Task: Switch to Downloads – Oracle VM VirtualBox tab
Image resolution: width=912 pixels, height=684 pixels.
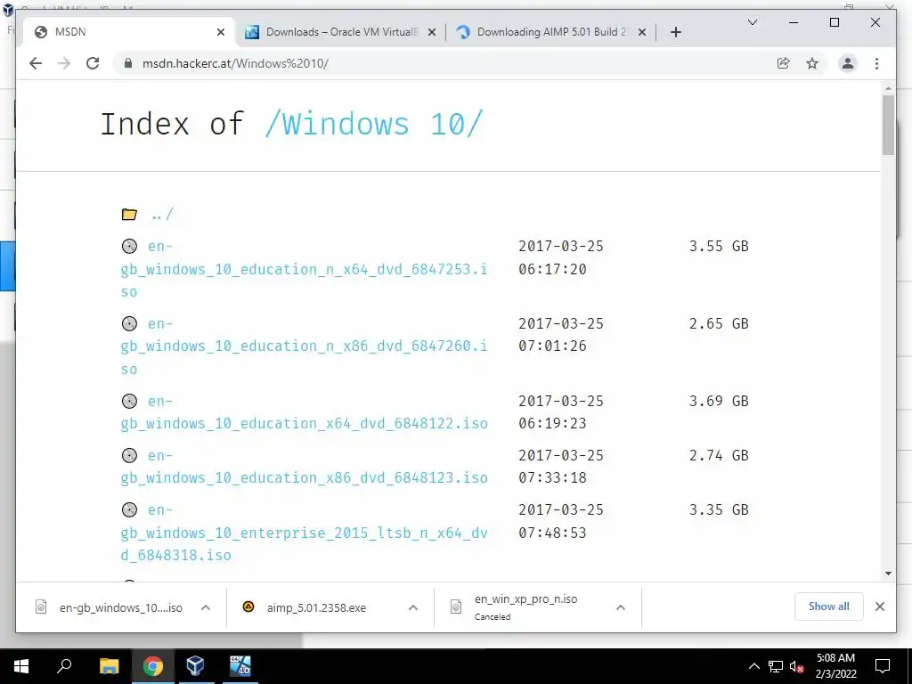Action: (x=341, y=32)
